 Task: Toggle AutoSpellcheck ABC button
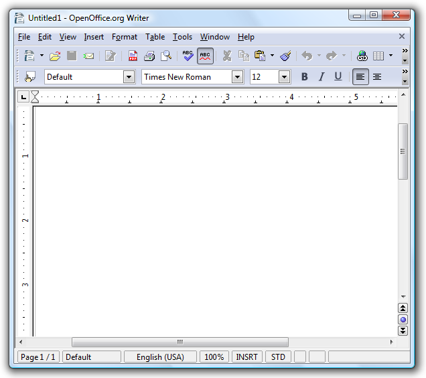(x=205, y=56)
